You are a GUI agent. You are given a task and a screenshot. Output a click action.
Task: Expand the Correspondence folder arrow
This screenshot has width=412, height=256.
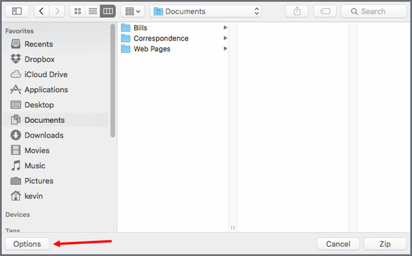tap(225, 38)
